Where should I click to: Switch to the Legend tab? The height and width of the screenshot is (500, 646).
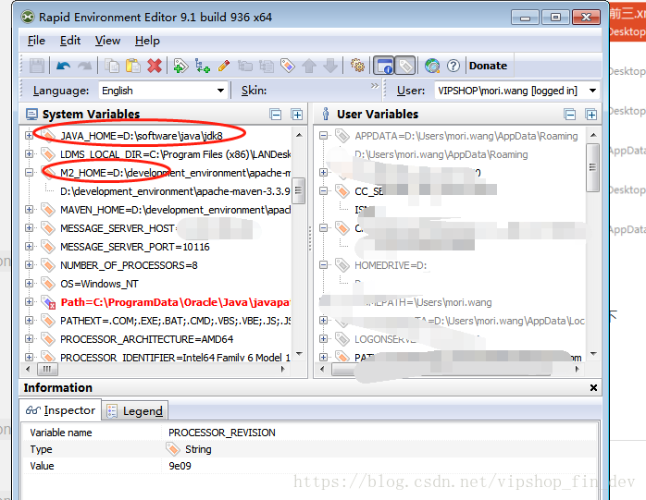coord(135,411)
